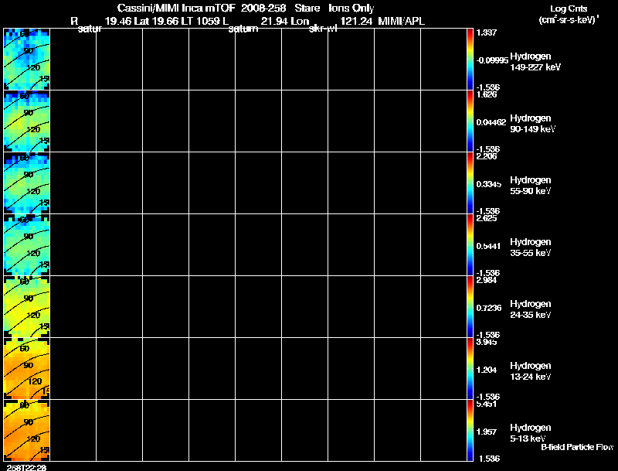Click the colorbar midpoint value 0.7236
The width and height of the screenshot is (618, 471).
(489, 308)
